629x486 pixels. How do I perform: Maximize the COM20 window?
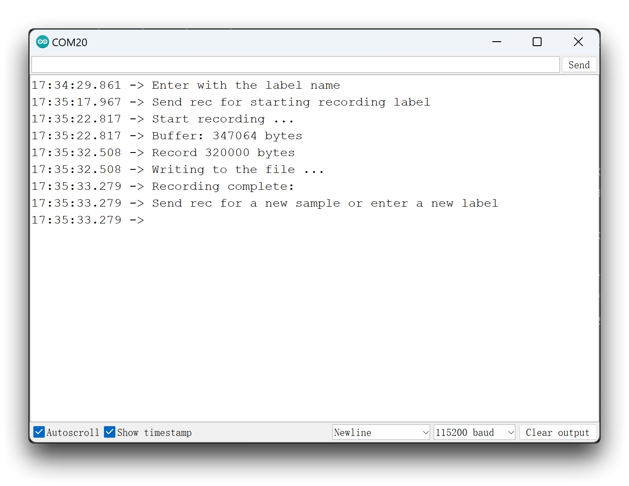pos(537,42)
